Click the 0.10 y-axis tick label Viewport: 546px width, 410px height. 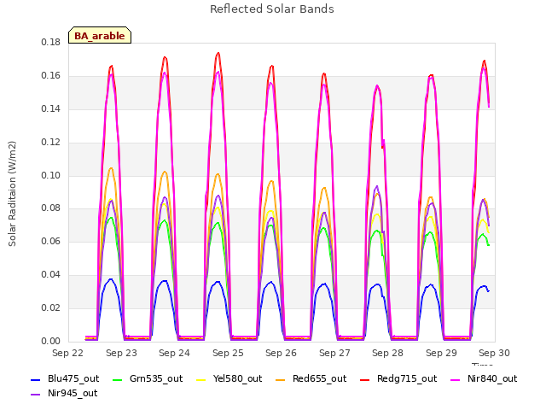[51, 175]
